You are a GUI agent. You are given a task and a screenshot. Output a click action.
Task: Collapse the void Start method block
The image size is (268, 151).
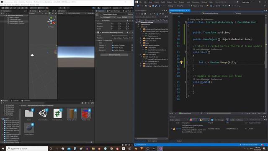point(186,52)
